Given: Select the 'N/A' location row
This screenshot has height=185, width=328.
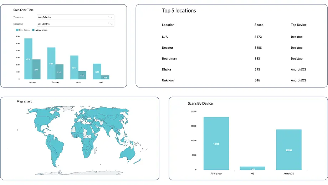Looking at the screenshot, I should tap(234, 37).
